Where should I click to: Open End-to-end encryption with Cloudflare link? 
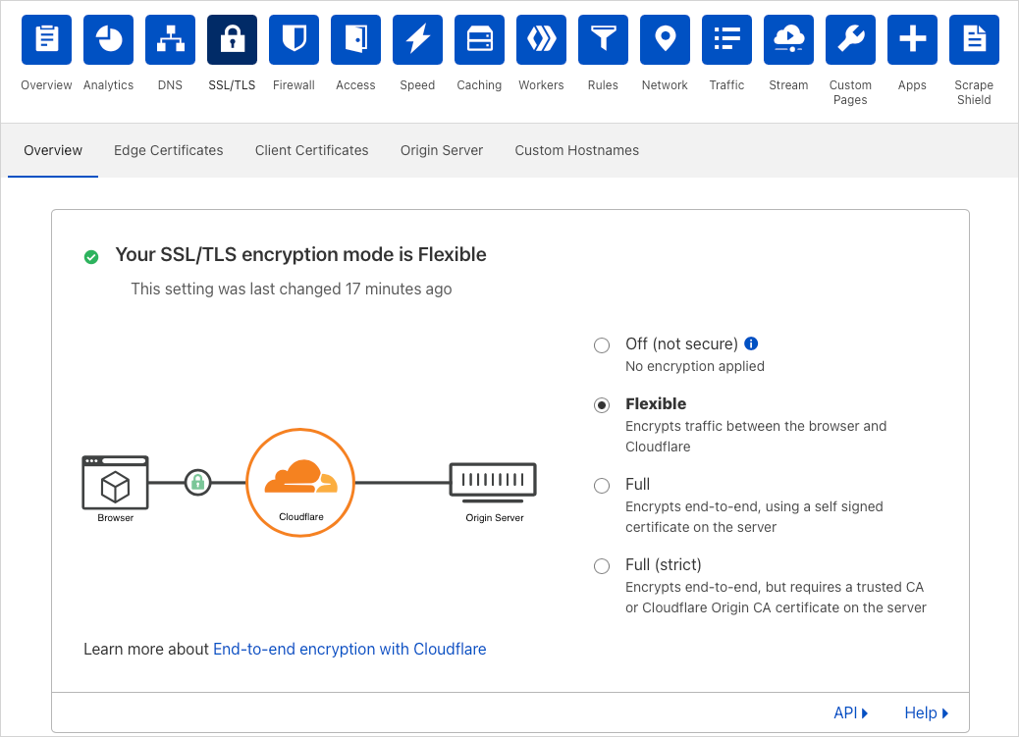coord(349,649)
